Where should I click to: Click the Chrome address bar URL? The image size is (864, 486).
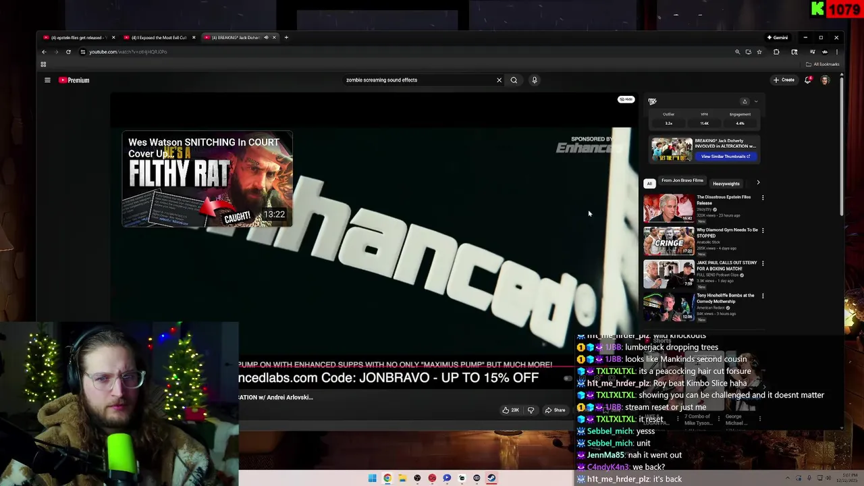(x=128, y=52)
